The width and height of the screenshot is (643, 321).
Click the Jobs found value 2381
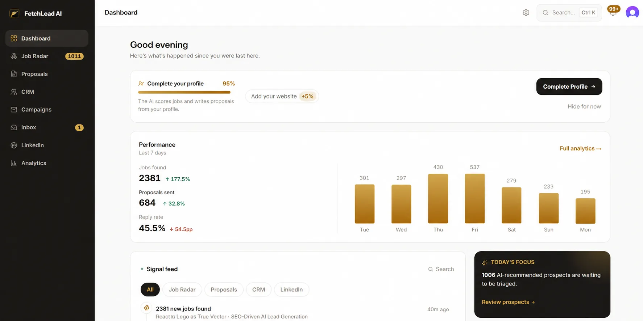point(150,178)
